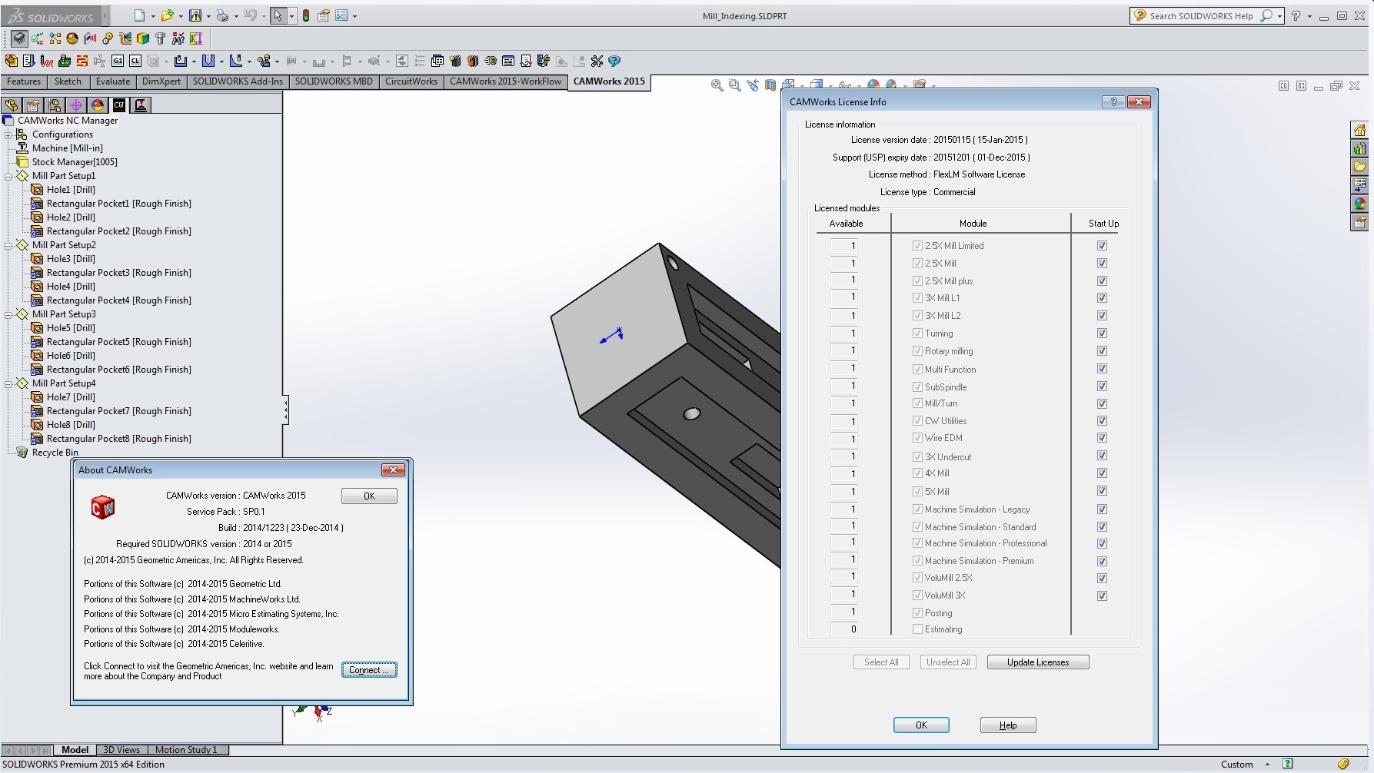Toggle Start Up checkbox for Multi Function
The image size is (1374, 773).
pos(1102,369)
